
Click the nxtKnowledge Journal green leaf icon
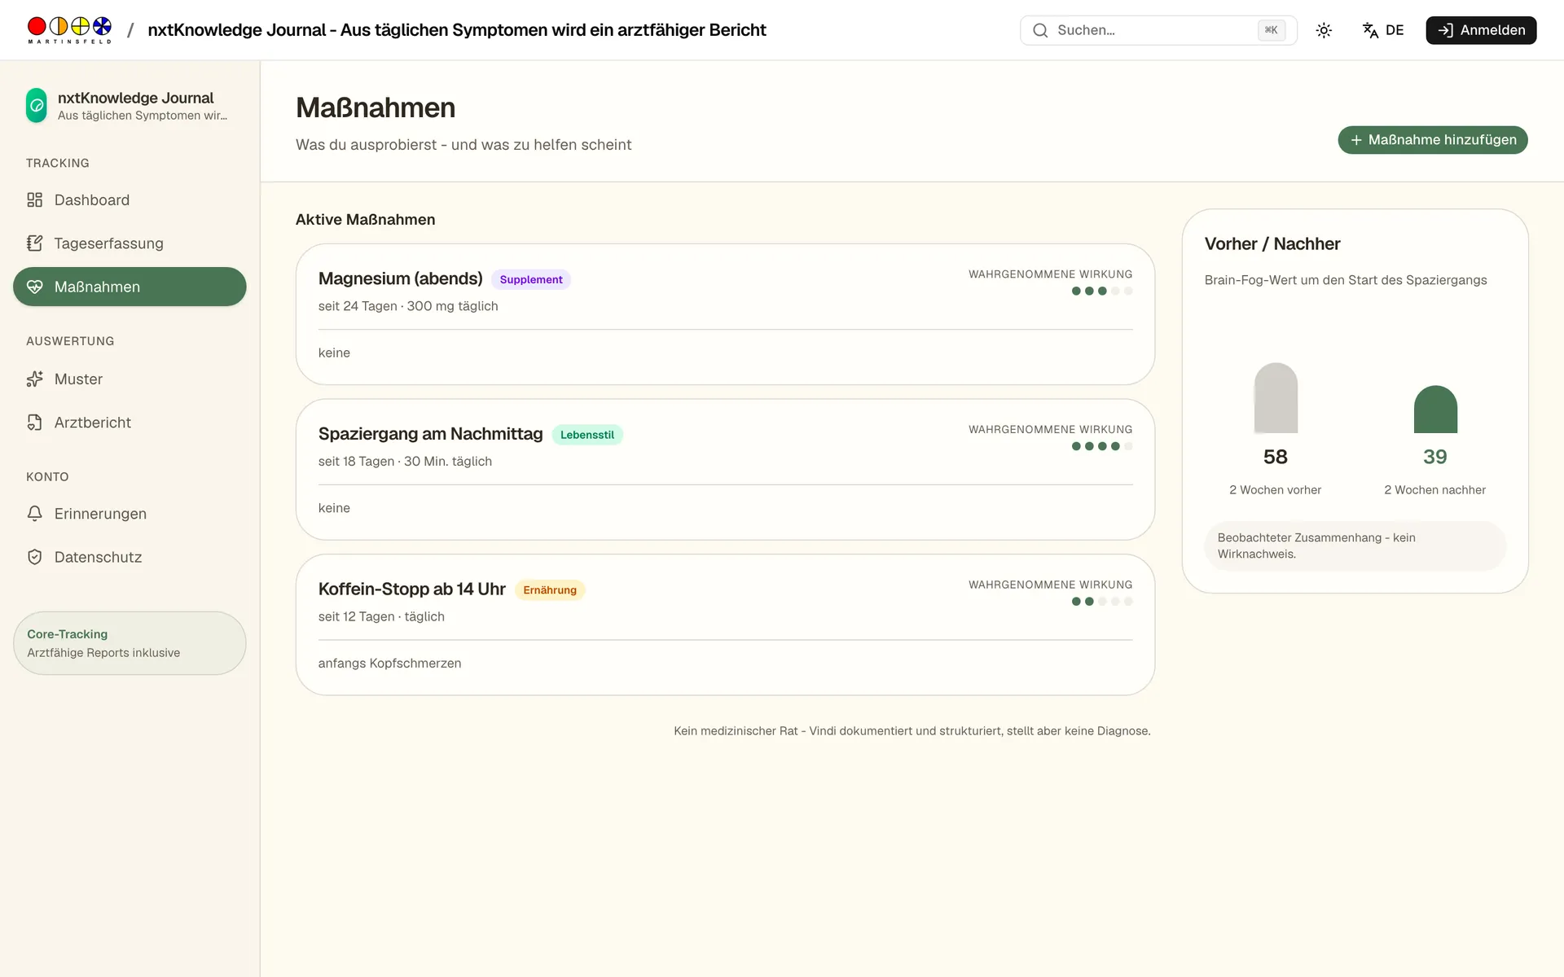pos(37,106)
